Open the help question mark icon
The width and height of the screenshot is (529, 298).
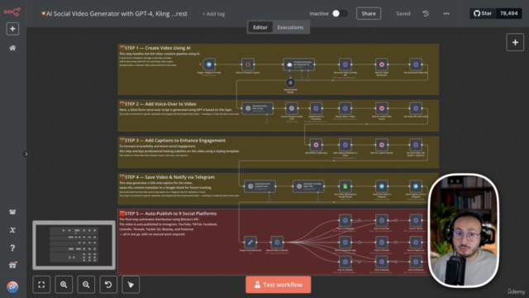pyautogui.click(x=12, y=248)
